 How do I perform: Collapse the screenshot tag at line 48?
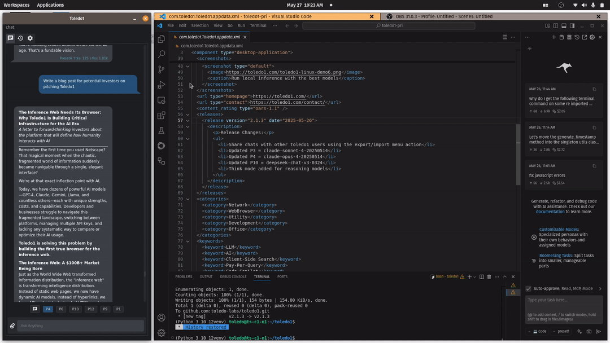pyautogui.click(x=188, y=67)
